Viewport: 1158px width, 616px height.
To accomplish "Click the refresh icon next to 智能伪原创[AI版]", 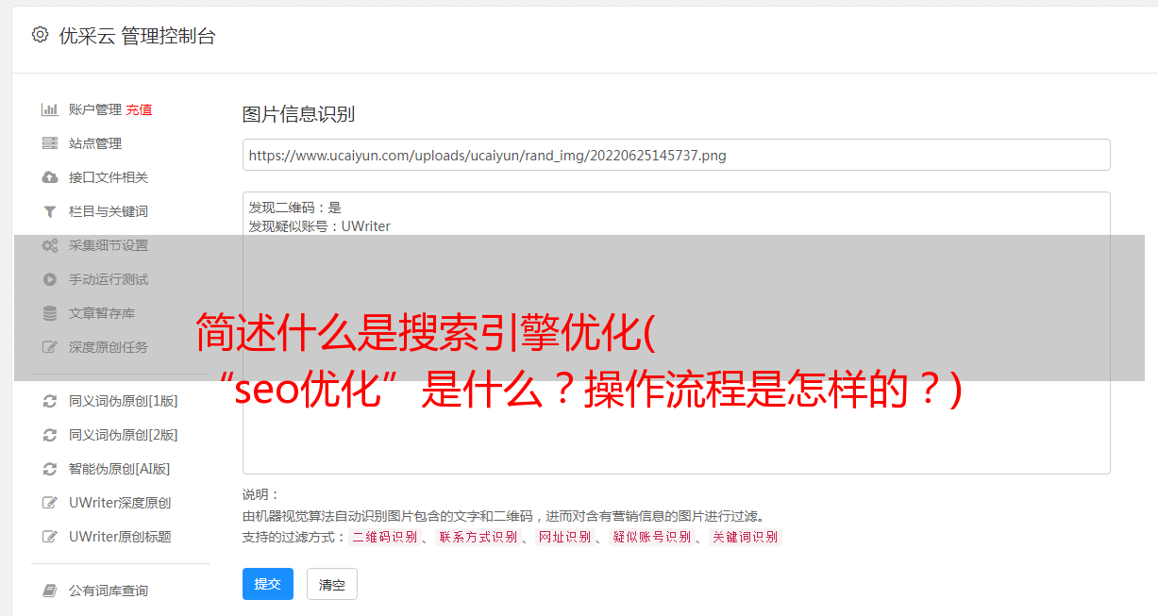I will pyautogui.click(x=50, y=469).
